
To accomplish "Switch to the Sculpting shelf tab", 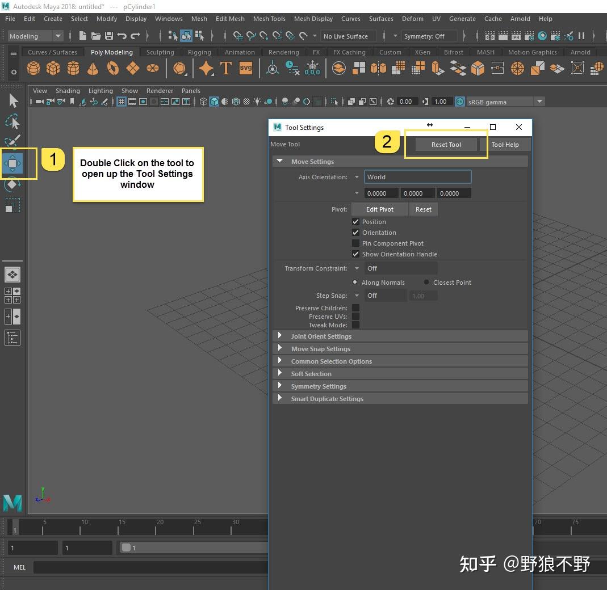I will pos(160,52).
